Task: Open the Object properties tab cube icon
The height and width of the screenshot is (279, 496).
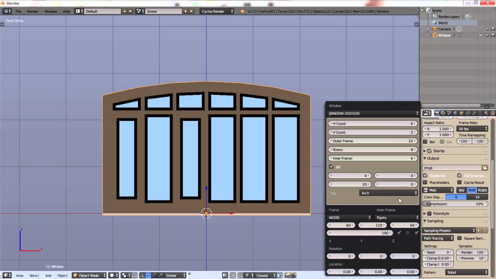Action: [x=462, y=113]
